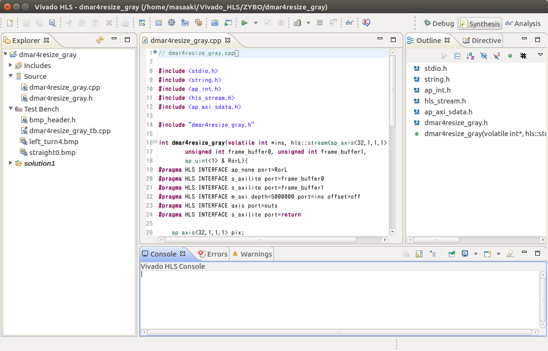Open Project Settings with the gear icon

point(171,22)
